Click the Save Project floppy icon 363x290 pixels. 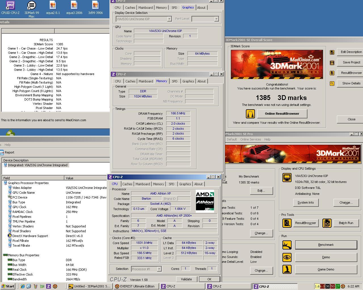(x=332, y=63)
